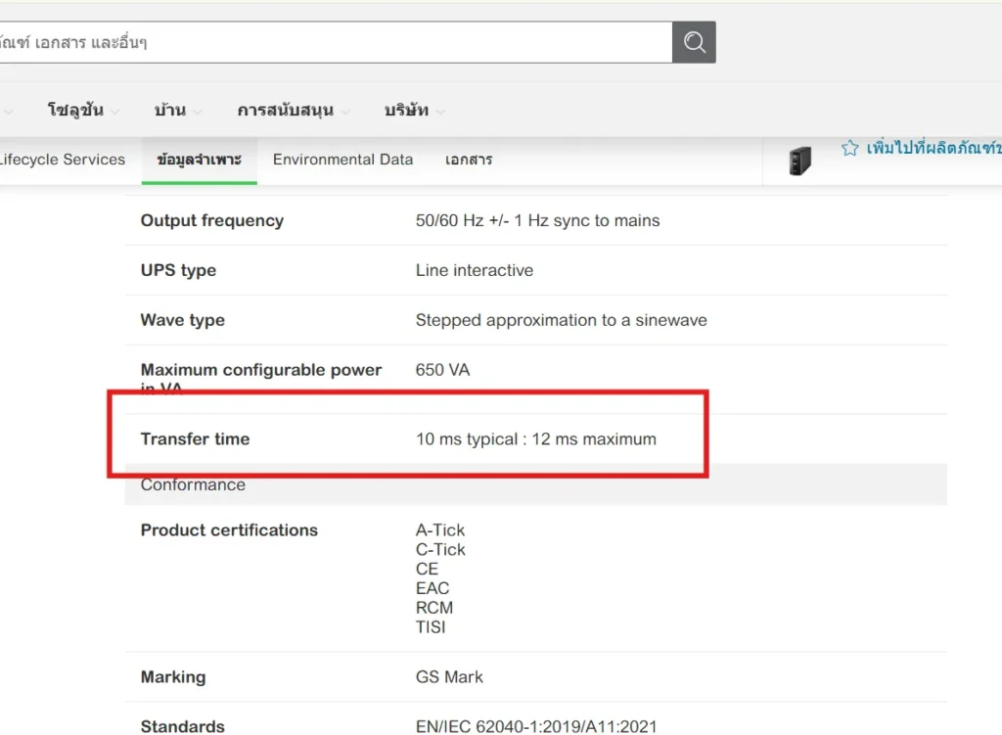Screen dimensions: 1002x735
Task: Select the 10 ms typical : 12 ms maximum value
Action: (x=535, y=439)
